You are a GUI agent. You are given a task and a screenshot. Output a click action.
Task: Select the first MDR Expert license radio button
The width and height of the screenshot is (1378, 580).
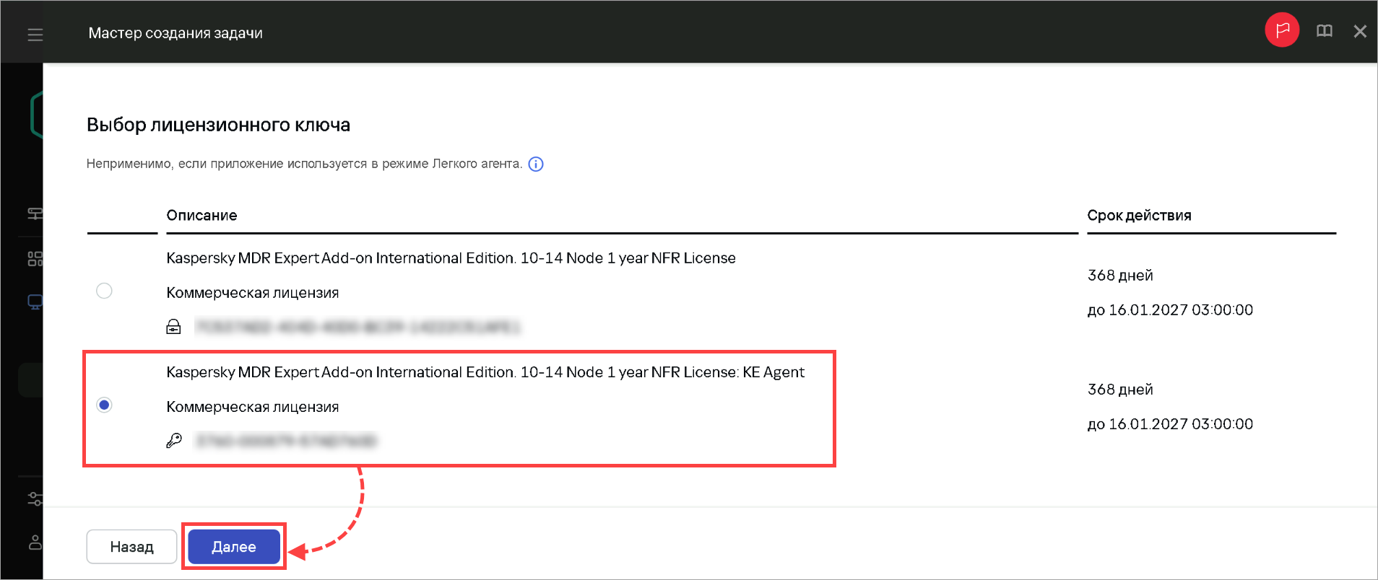[x=104, y=291]
